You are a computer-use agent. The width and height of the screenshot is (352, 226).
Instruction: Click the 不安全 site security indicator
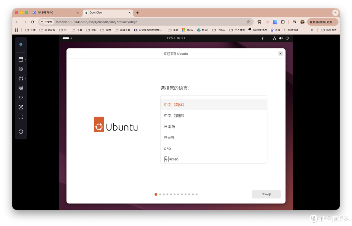(x=47, y=22)
